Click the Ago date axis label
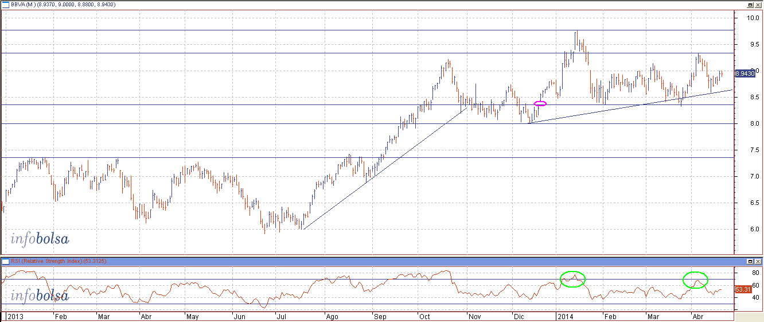Viewport: 764px width, 322px height. click(x=332, y=316)
